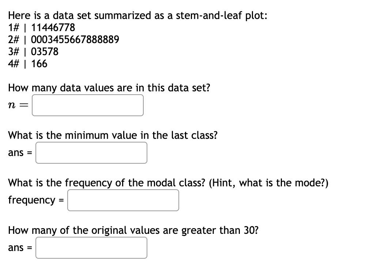This screenshot has height=266, width=381.
Task: Click the question asking how many data values
Action: (109, 88)
